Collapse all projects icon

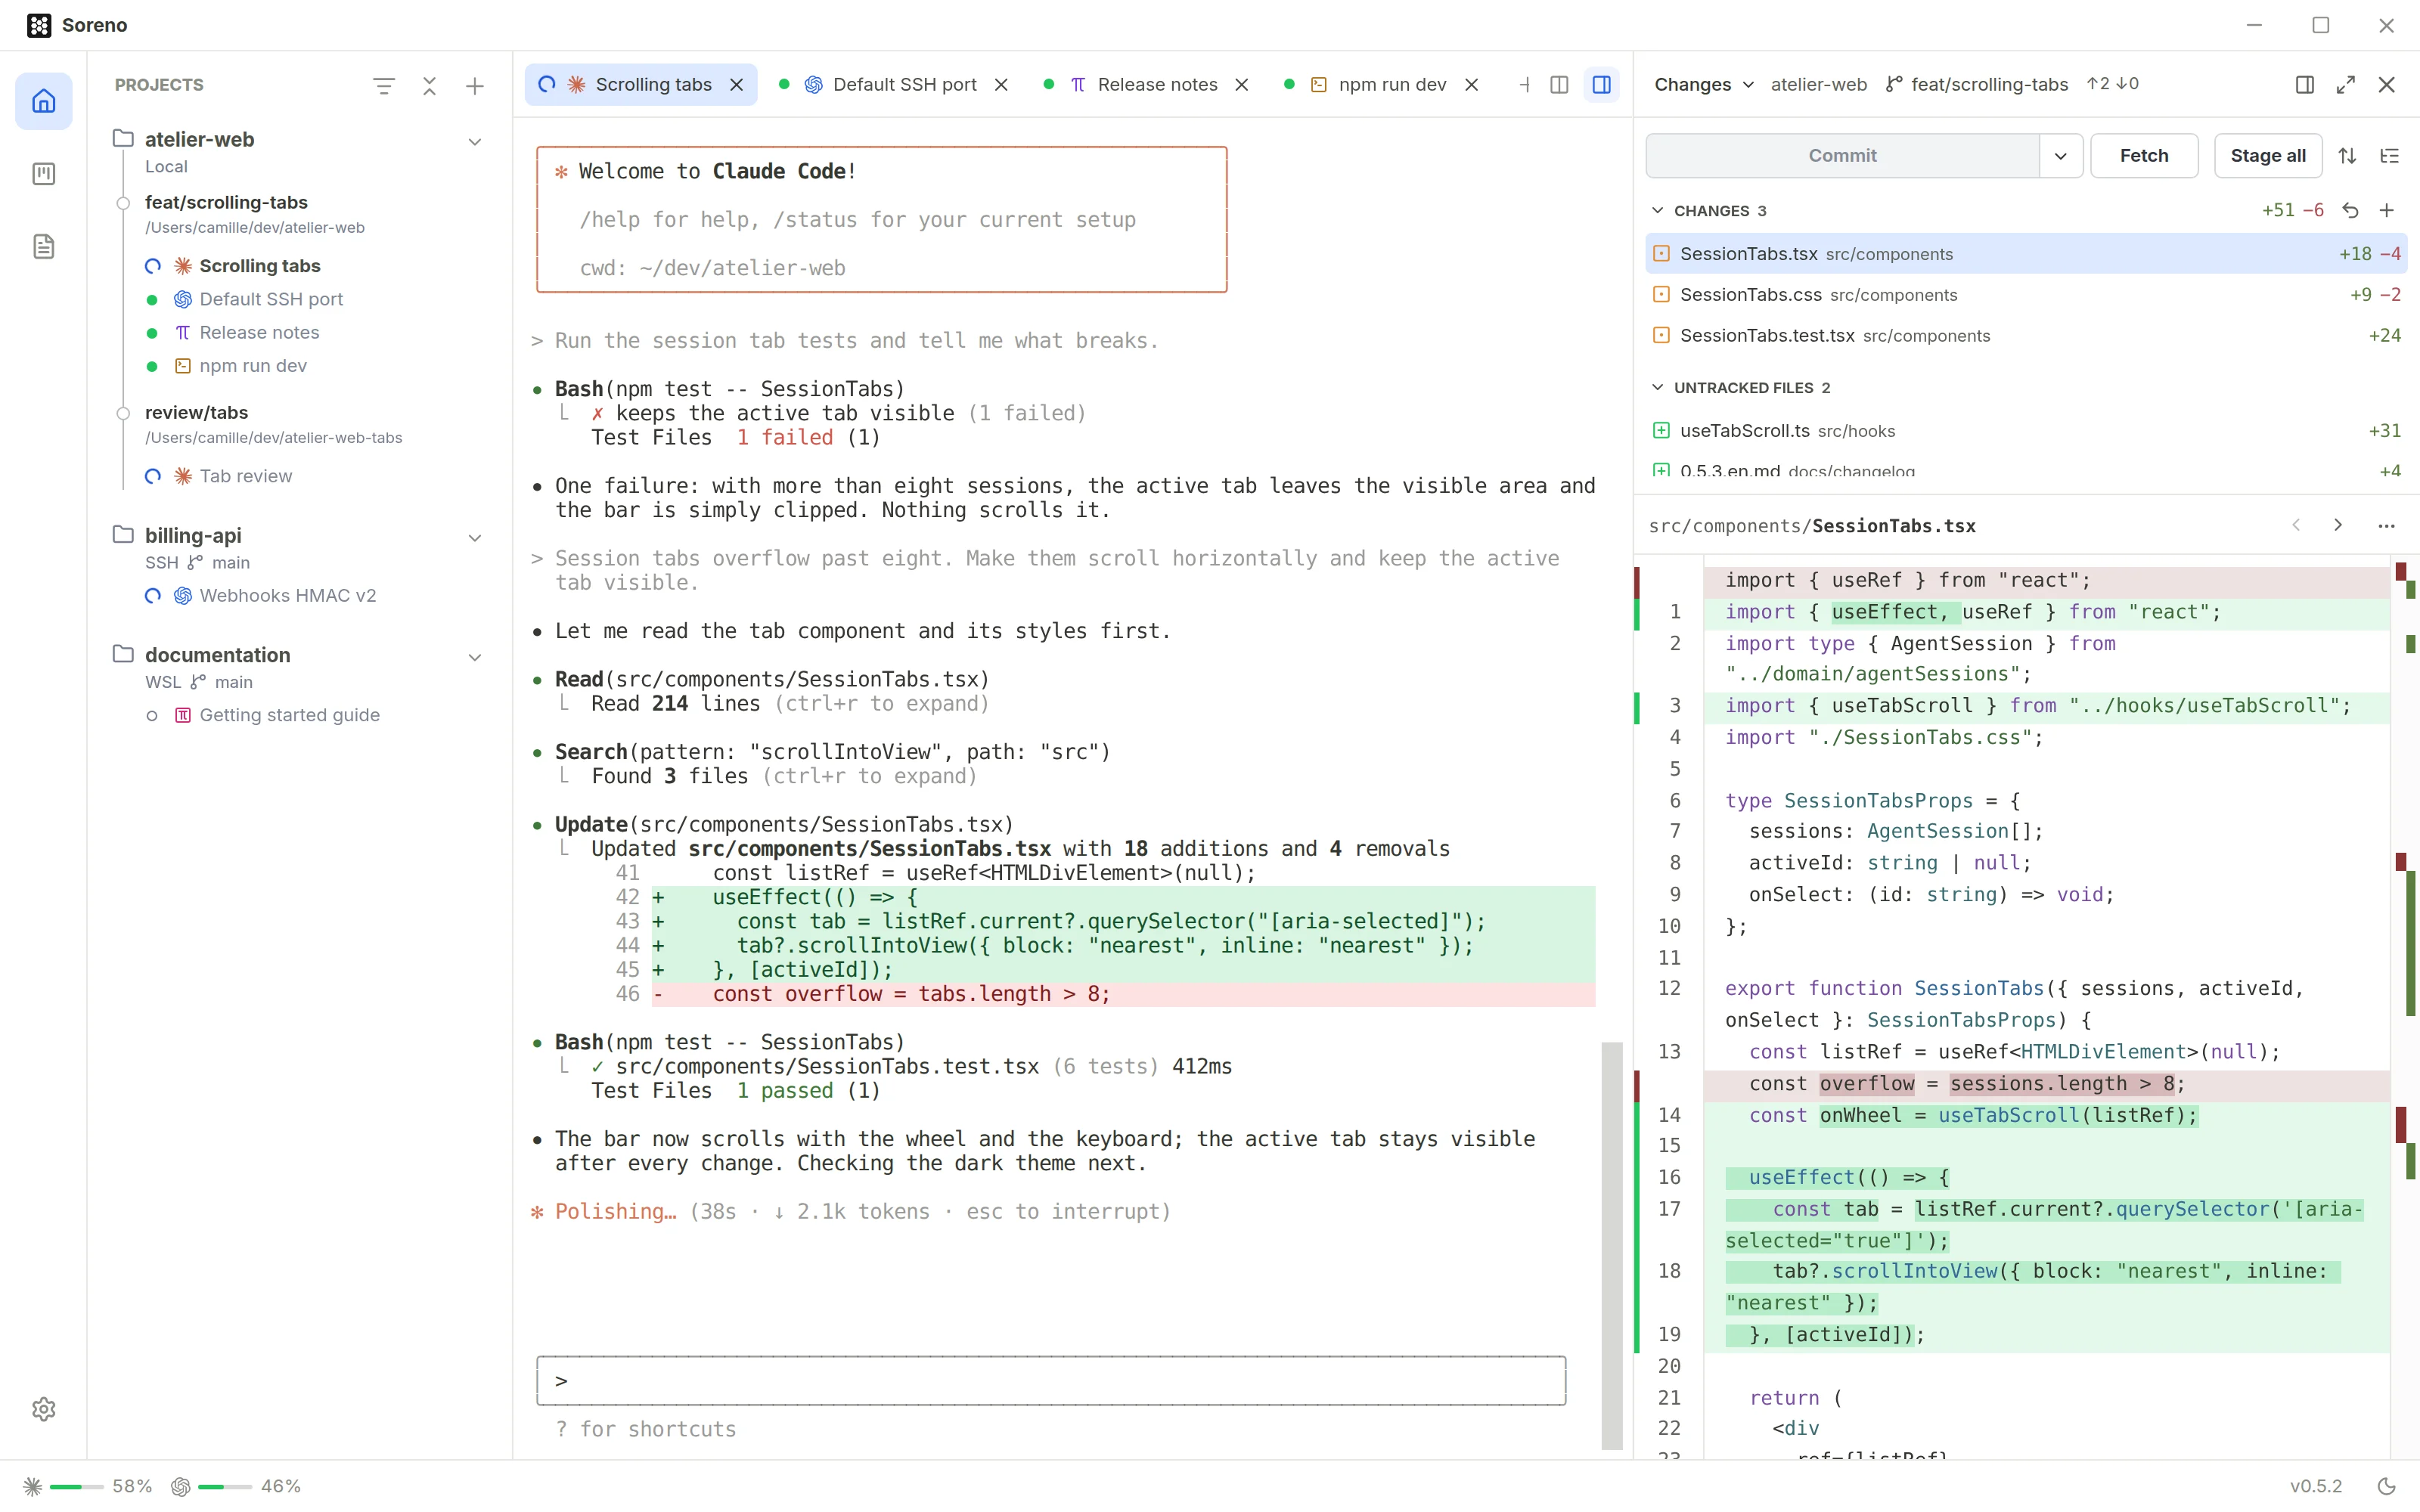click(430, 86)
